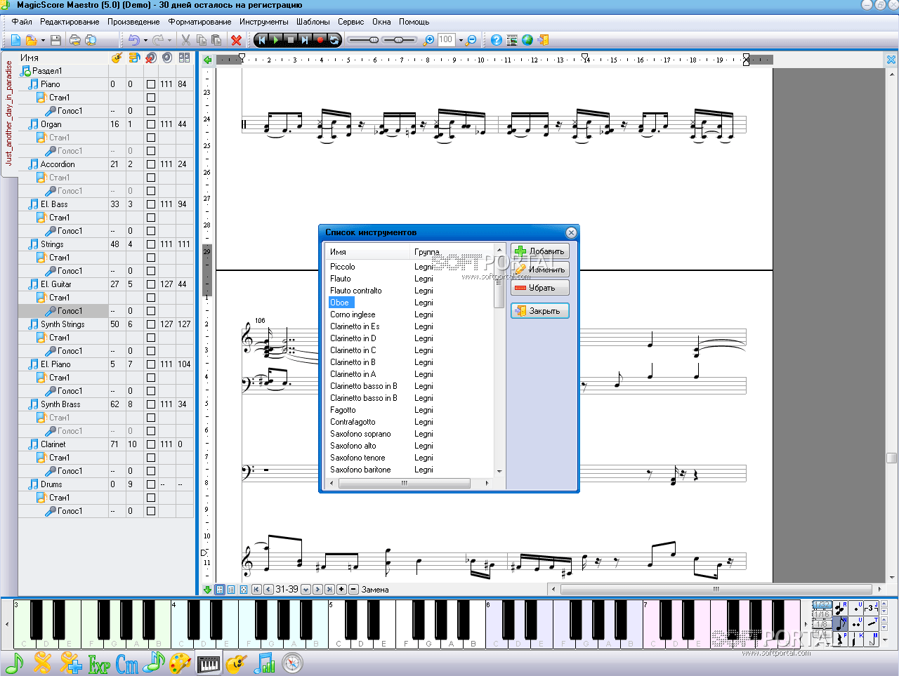Open the compass navigator tool

coord(292,663)
